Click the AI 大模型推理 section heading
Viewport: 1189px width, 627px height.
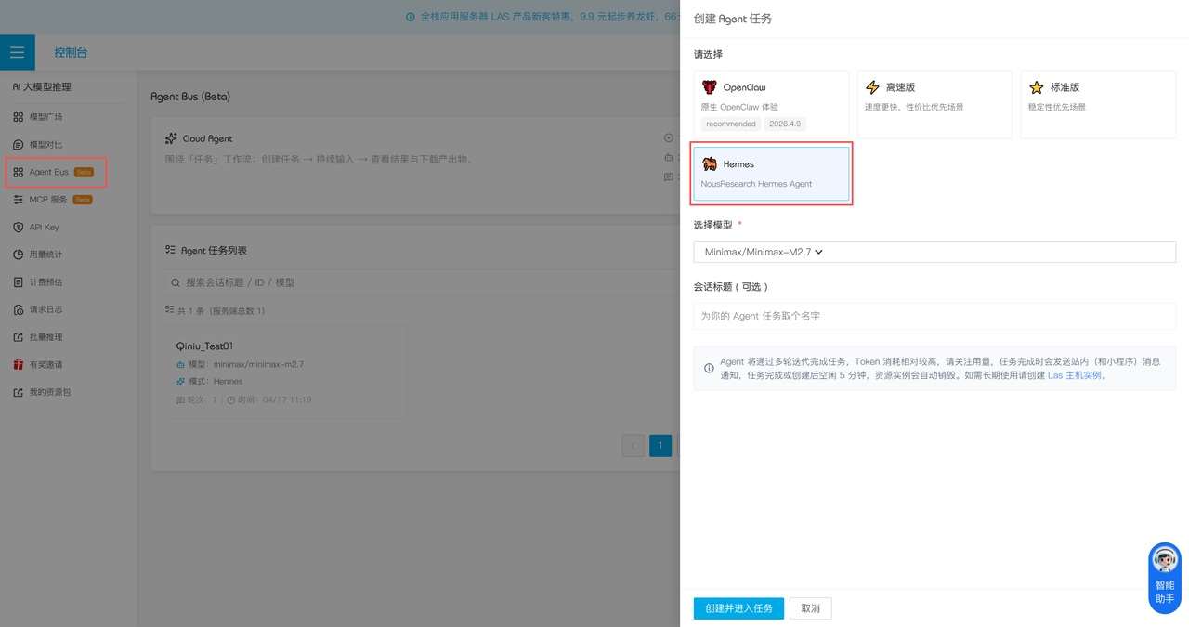coord(42,87)
